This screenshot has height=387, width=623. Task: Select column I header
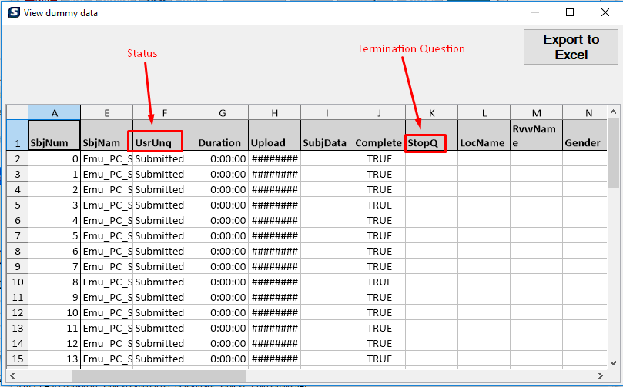point(327,113)
